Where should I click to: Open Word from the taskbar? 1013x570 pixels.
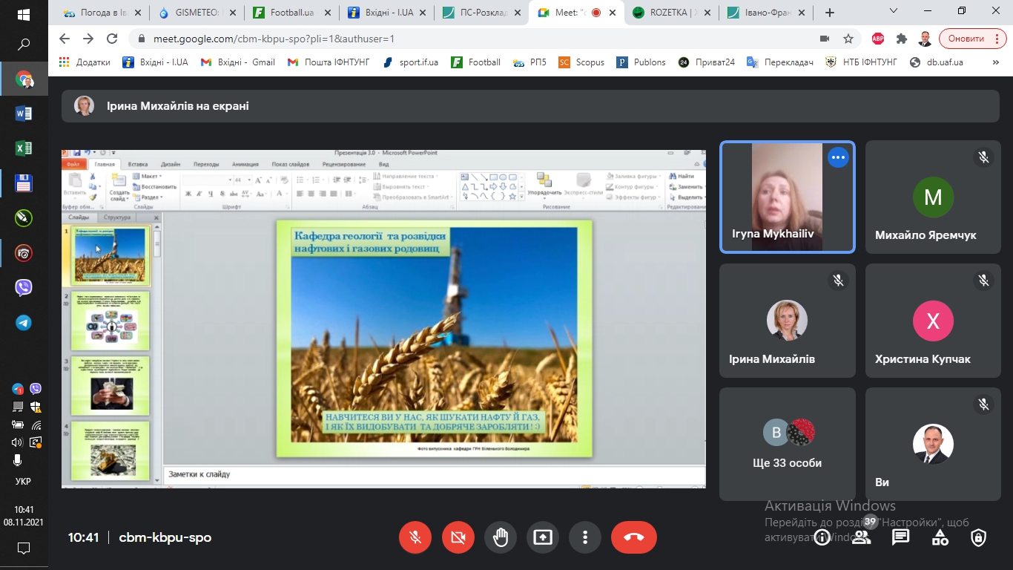(x=23, y=114)
